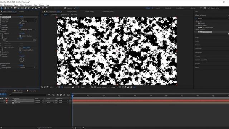The width and height of the screenshot is (229, 129).
Task: Open the Noise Type dropdown
Action: tap(28, 21)
